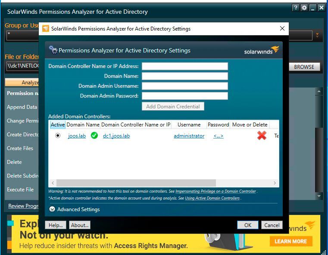Select the Append Data permission row
This screenshot has width=328, height=255.
tap(22, 107)
